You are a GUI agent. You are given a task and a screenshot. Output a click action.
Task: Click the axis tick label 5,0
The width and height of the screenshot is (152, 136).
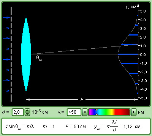point(143,11)
